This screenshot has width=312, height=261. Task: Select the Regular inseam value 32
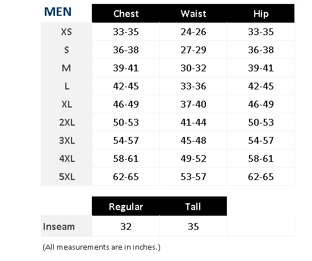(126, 226)
